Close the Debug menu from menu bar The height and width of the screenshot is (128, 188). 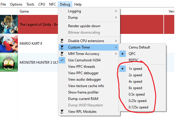[65, 4]
